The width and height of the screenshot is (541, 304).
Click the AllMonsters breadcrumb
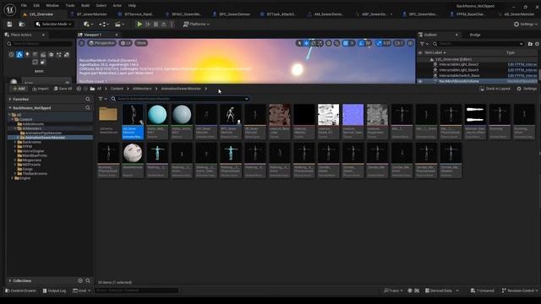tap(142, 89)
